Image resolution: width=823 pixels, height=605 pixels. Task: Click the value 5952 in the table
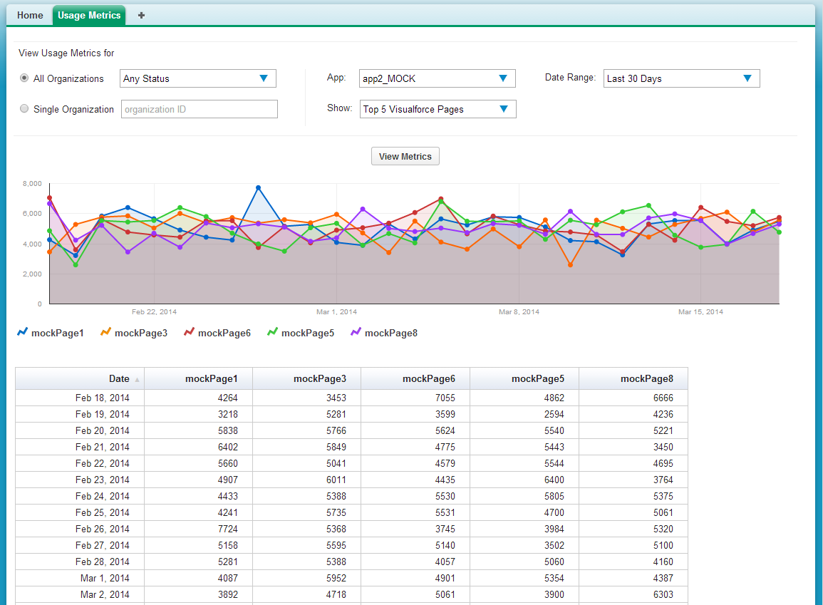[x=336, y=578]
